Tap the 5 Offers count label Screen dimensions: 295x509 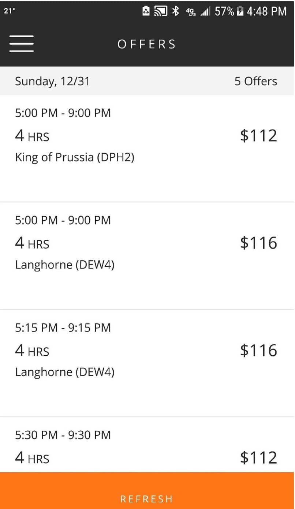pos(255,81)
